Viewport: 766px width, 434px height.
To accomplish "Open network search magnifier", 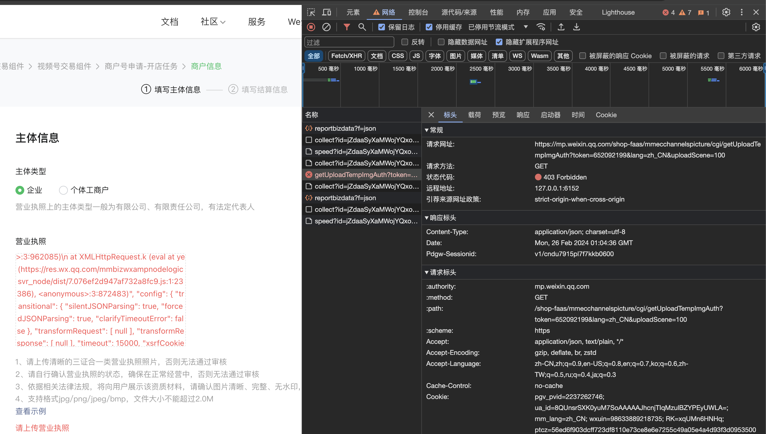I will [362, 27].
